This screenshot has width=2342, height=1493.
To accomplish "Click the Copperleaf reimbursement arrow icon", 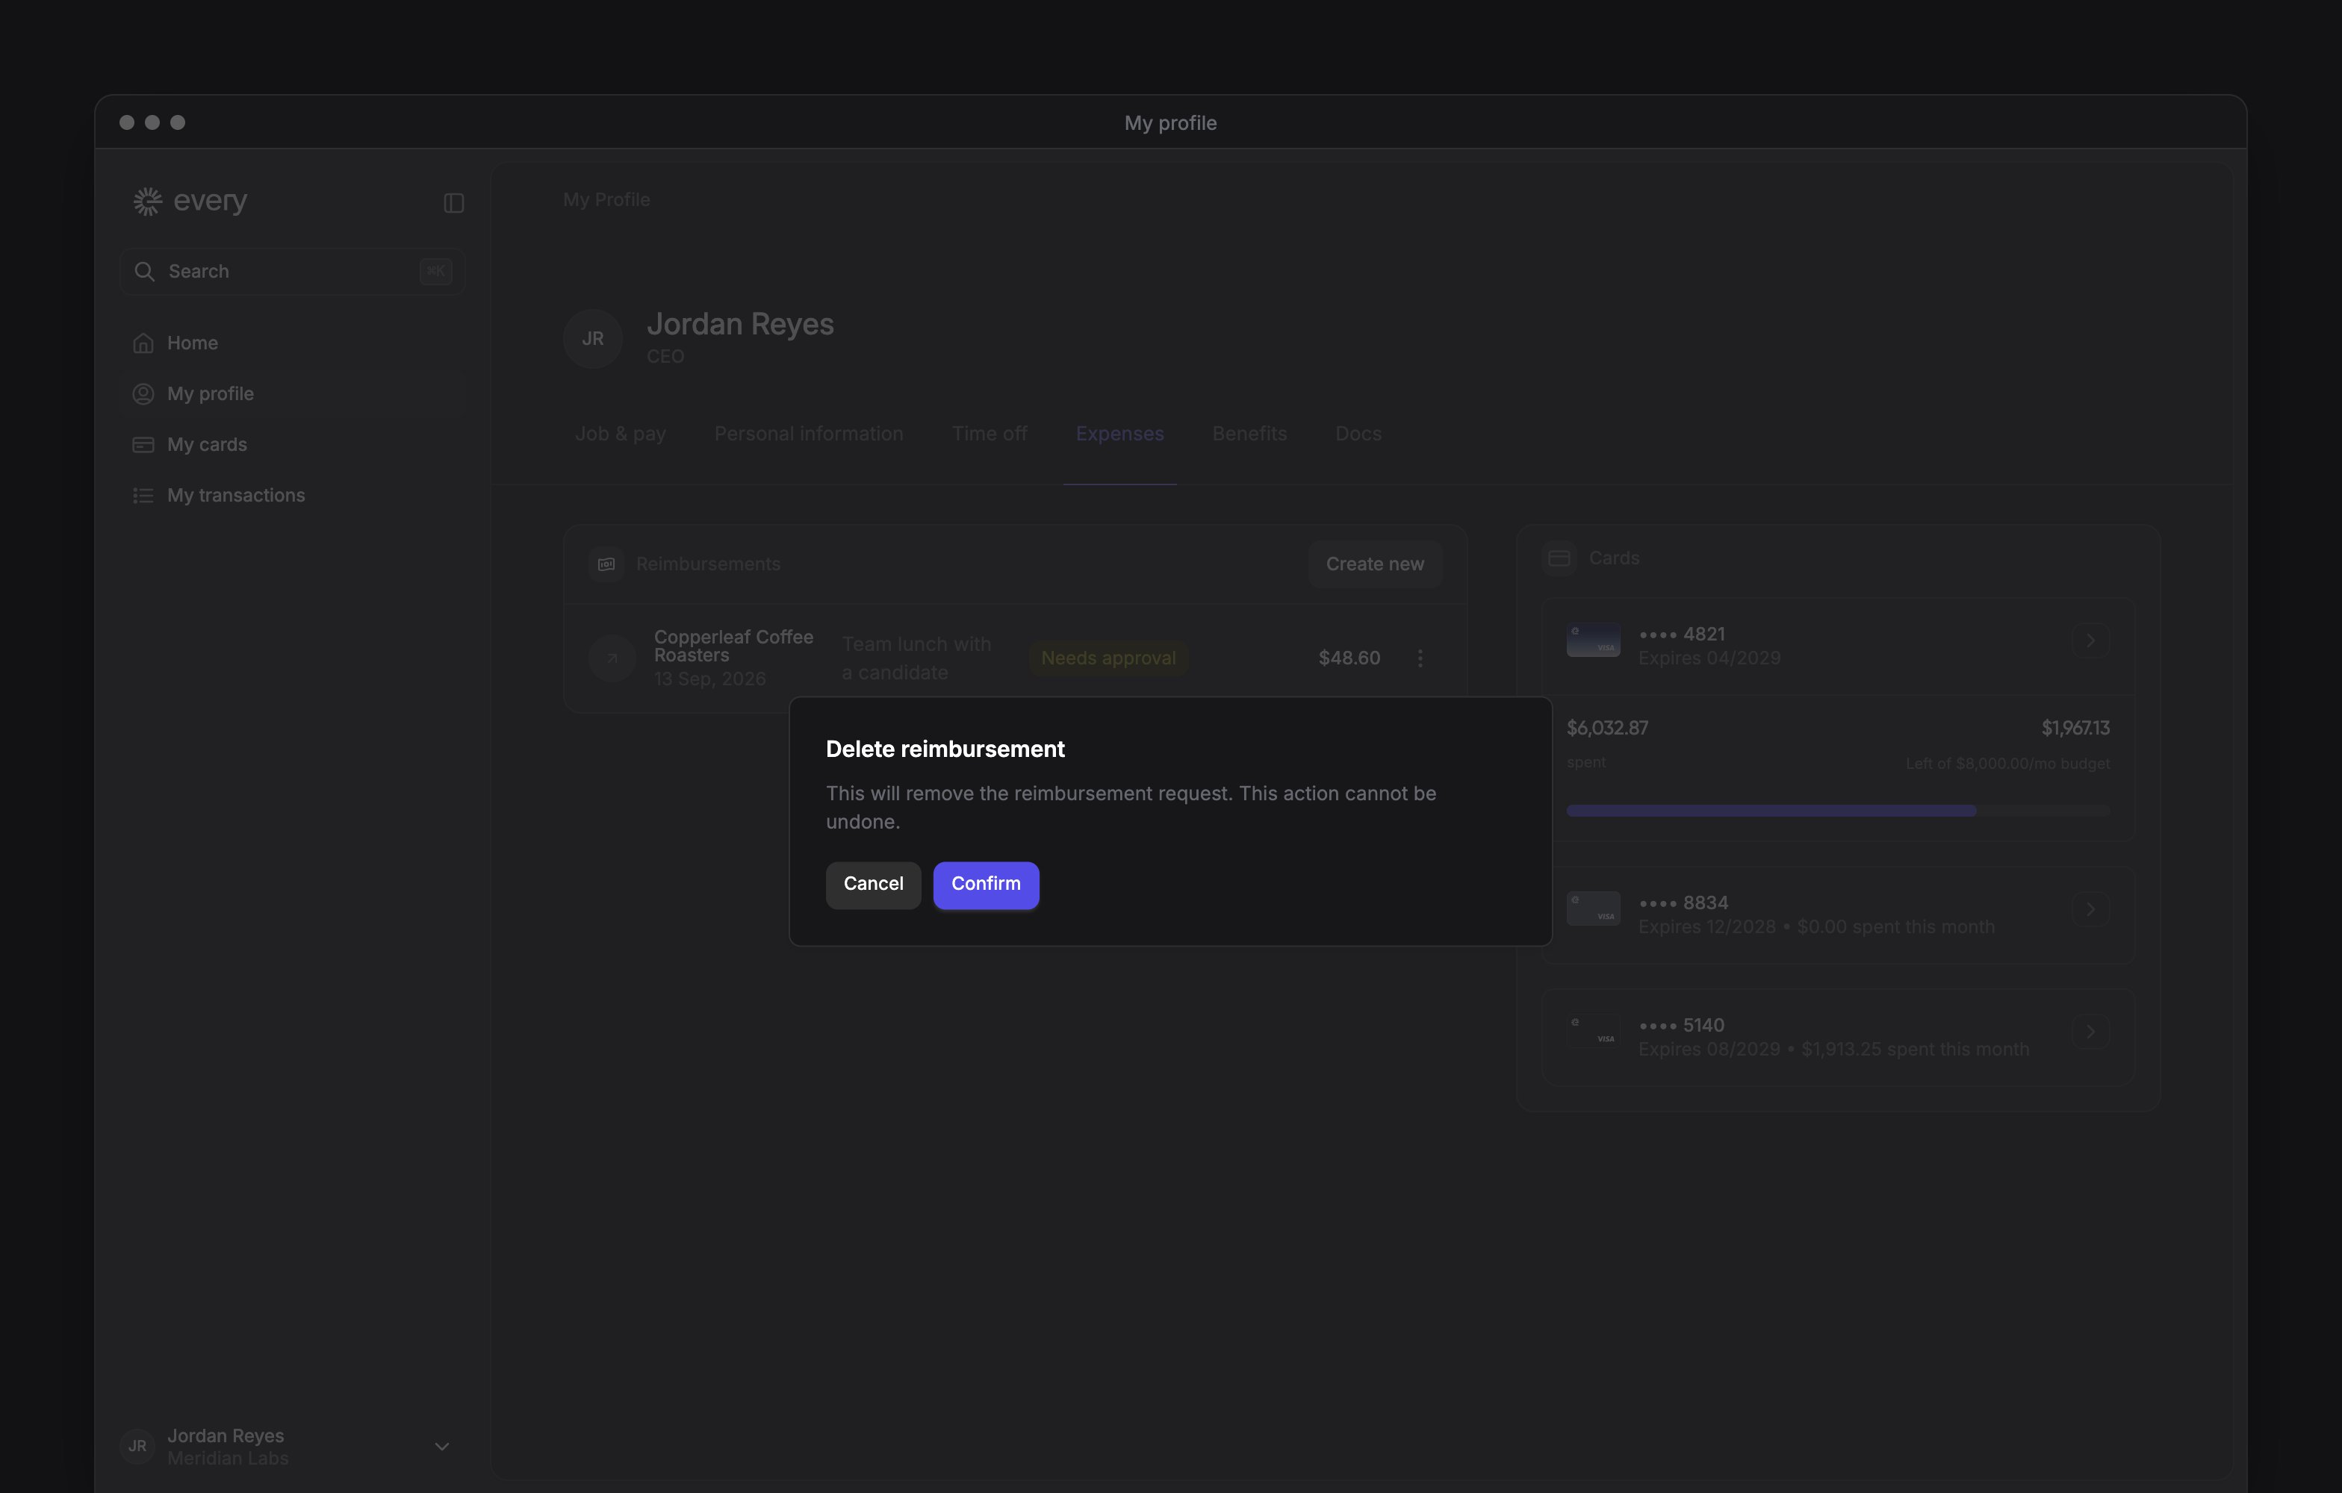I will (x=612, y=658).
